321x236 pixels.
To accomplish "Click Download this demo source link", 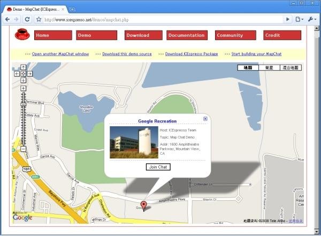I will pyautogui.click(x=127, y=54).
